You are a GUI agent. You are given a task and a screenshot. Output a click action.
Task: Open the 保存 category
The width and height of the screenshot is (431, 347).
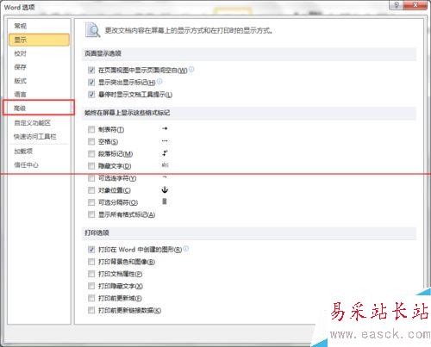pos(39,67)
